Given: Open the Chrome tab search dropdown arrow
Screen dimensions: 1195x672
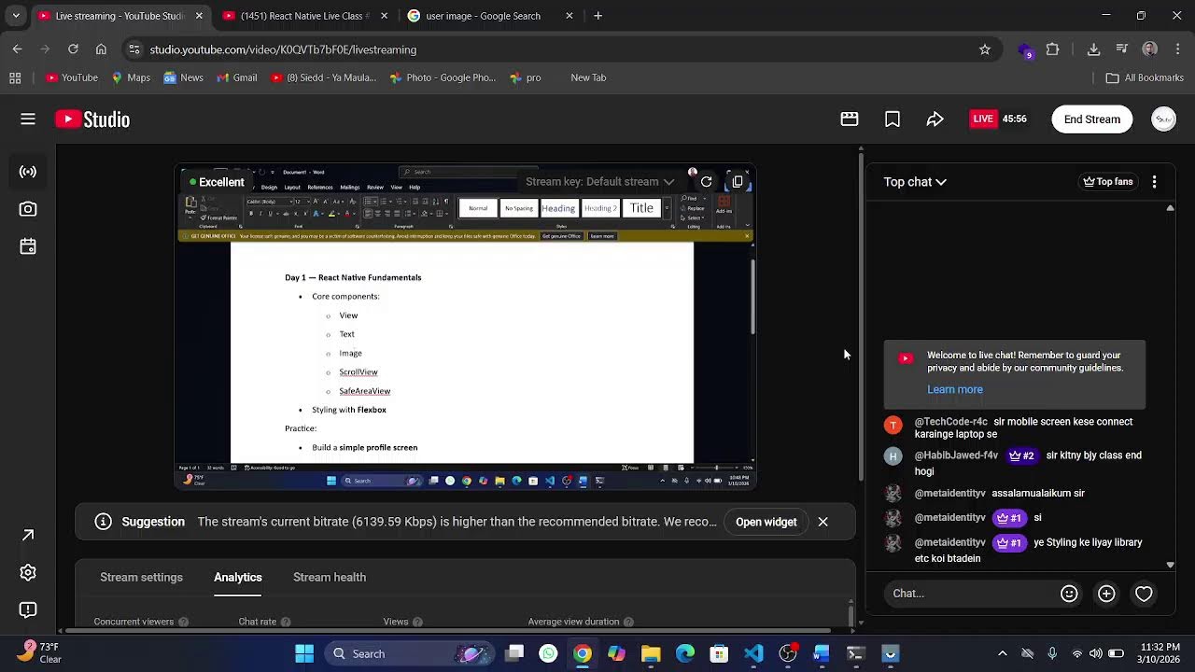Looking at the screenshot, I should pos(16,16).
